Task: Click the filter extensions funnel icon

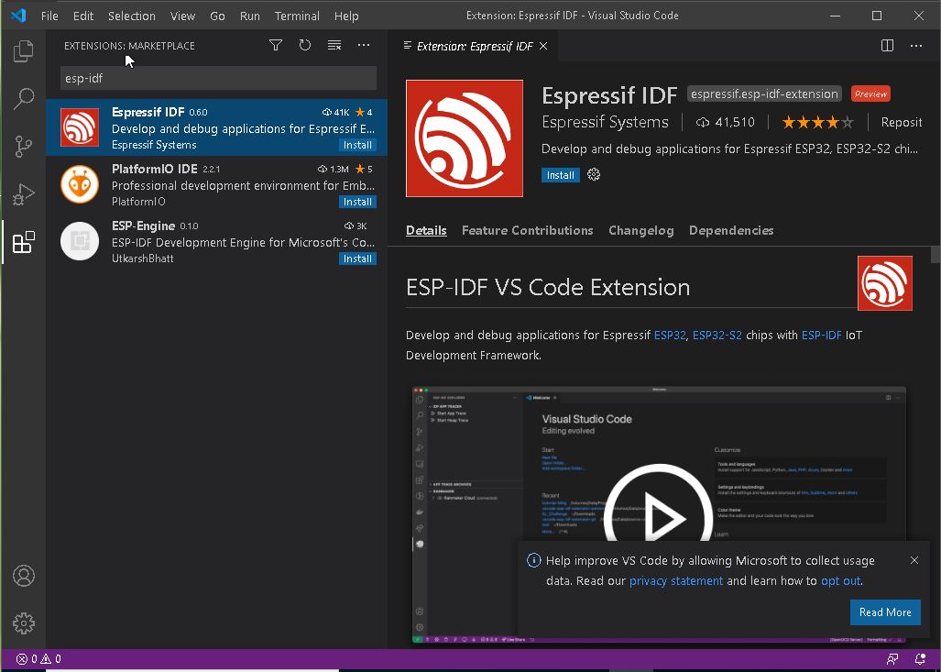Action: coord(276,45)
